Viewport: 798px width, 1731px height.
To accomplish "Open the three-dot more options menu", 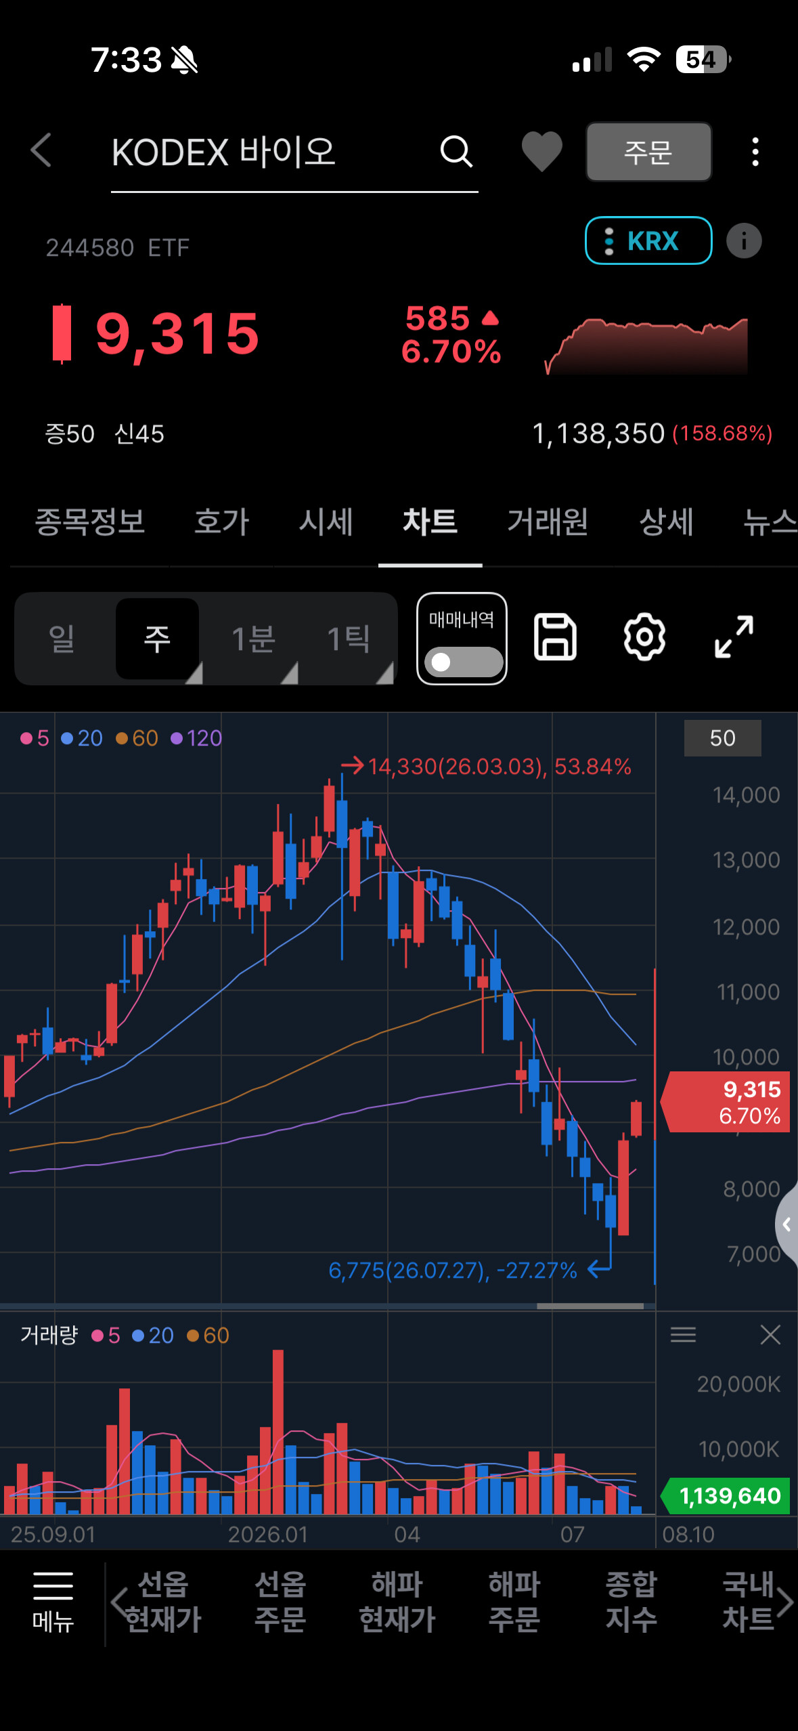I will pyautogui.click(x=755, y=152).
